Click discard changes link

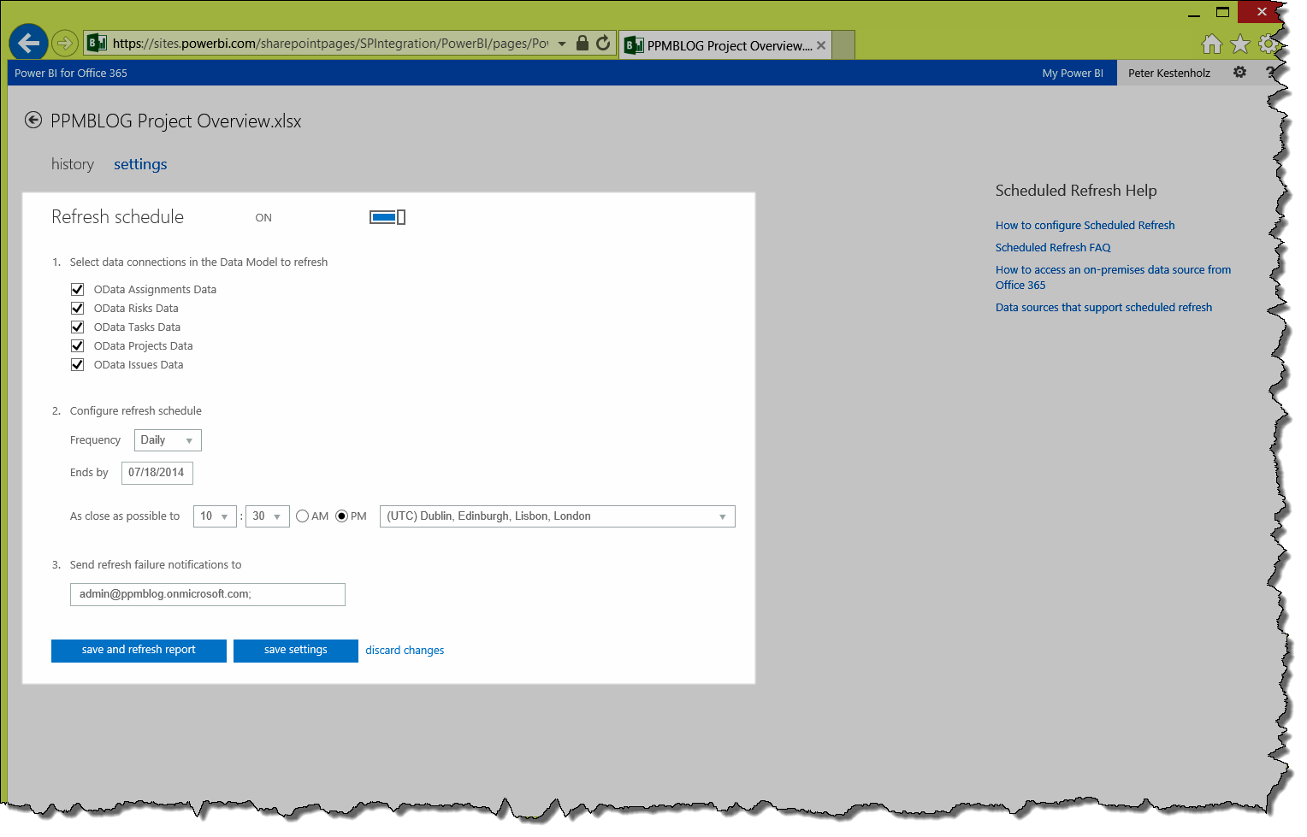point(405,651)
